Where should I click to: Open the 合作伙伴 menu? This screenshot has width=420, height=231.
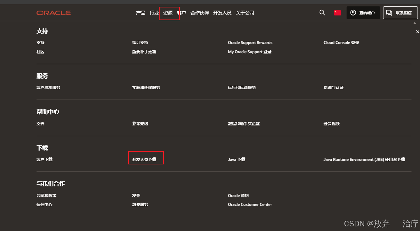(x=199, y=13)
